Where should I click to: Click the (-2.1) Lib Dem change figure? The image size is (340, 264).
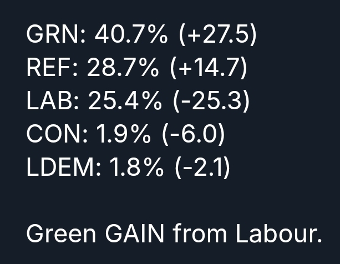pos(202,167)
